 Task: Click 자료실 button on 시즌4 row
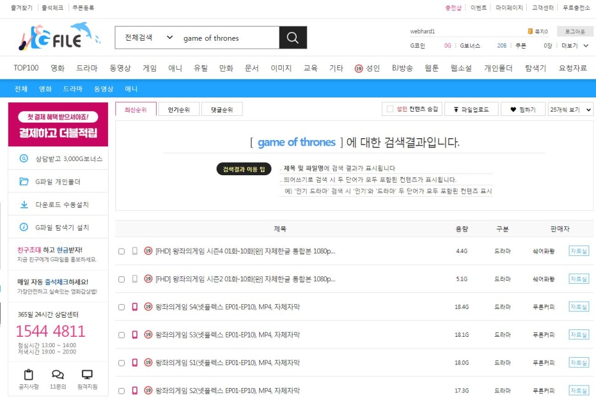pos(579,251)
